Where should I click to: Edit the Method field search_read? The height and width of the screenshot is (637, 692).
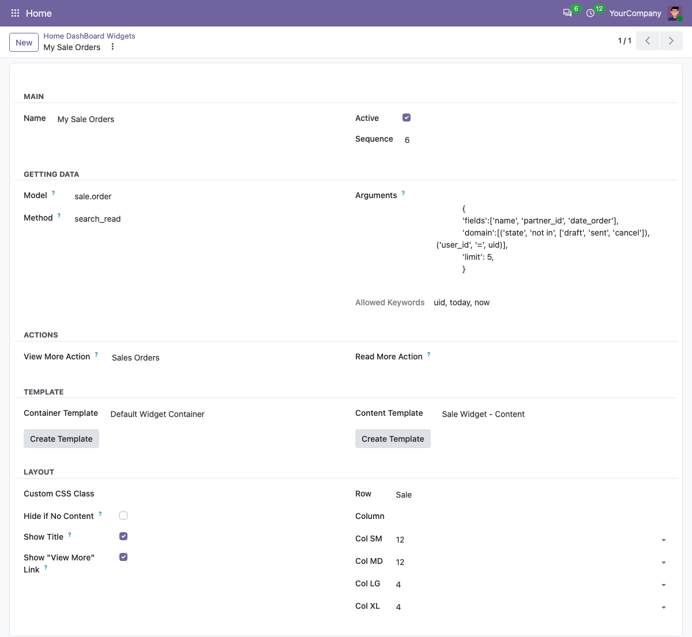tap(205, 219)
